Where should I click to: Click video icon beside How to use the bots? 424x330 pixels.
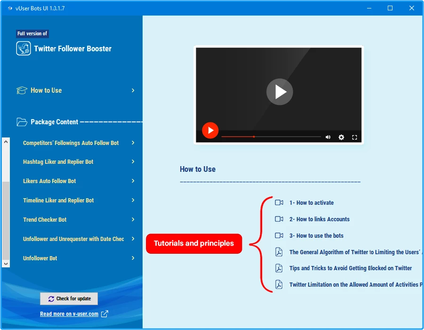click(x=279, y=235)
